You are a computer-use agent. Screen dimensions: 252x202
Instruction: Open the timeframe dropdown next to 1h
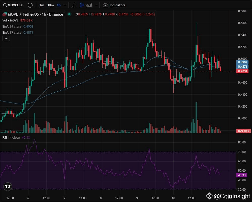[65, 5]
